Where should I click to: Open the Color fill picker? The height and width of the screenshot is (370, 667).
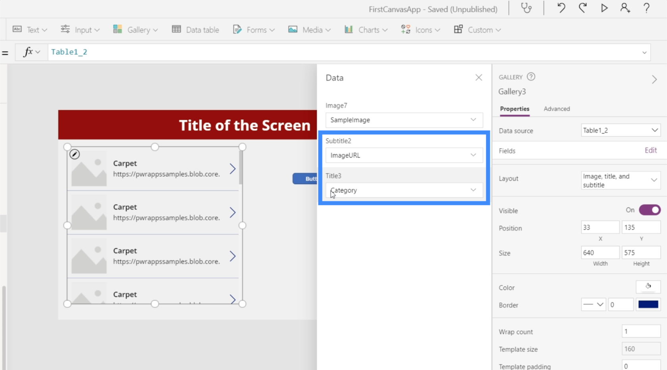648,287
